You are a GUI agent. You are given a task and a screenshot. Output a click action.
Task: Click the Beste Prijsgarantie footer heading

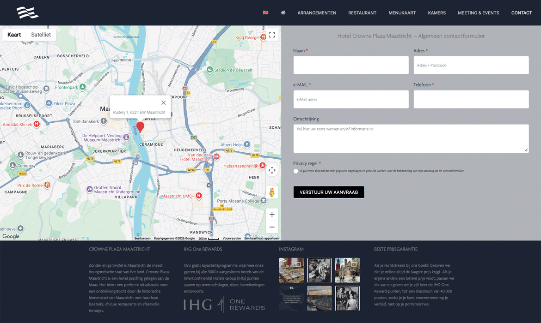pos(396,249)
